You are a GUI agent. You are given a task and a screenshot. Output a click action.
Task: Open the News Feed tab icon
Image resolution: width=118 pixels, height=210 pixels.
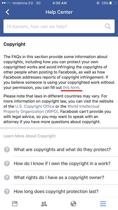coord(15,204)
